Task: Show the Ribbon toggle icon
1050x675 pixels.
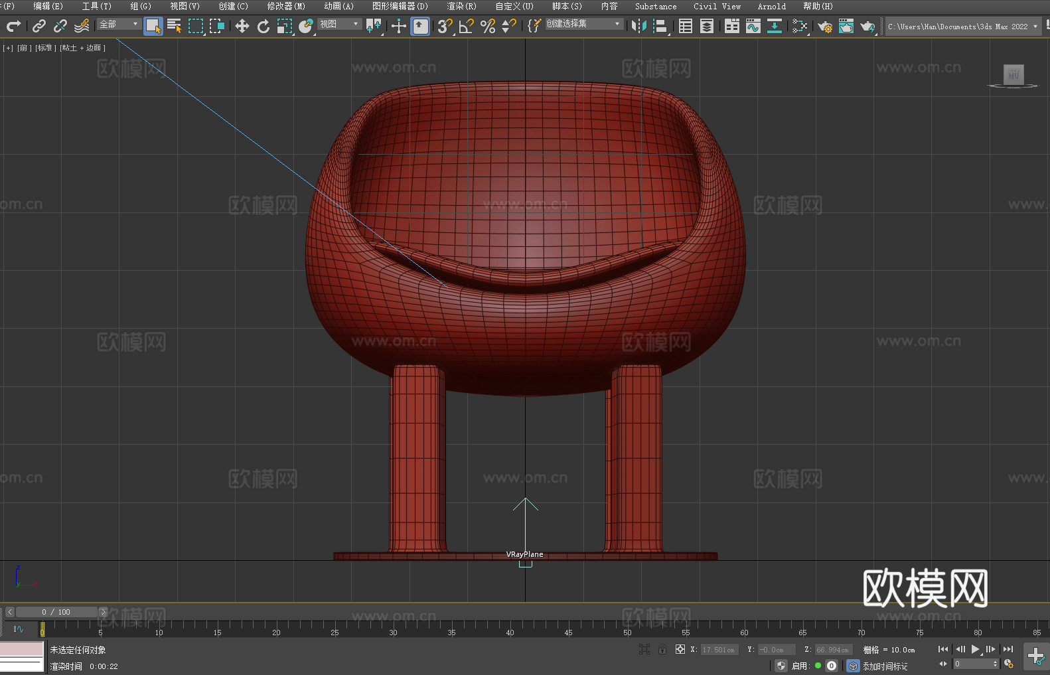Action: (732, 26)
